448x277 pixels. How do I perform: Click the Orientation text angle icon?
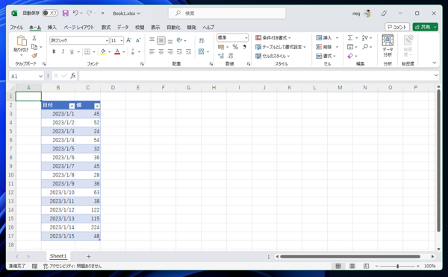pyautogui.click(x=179, y=40)
